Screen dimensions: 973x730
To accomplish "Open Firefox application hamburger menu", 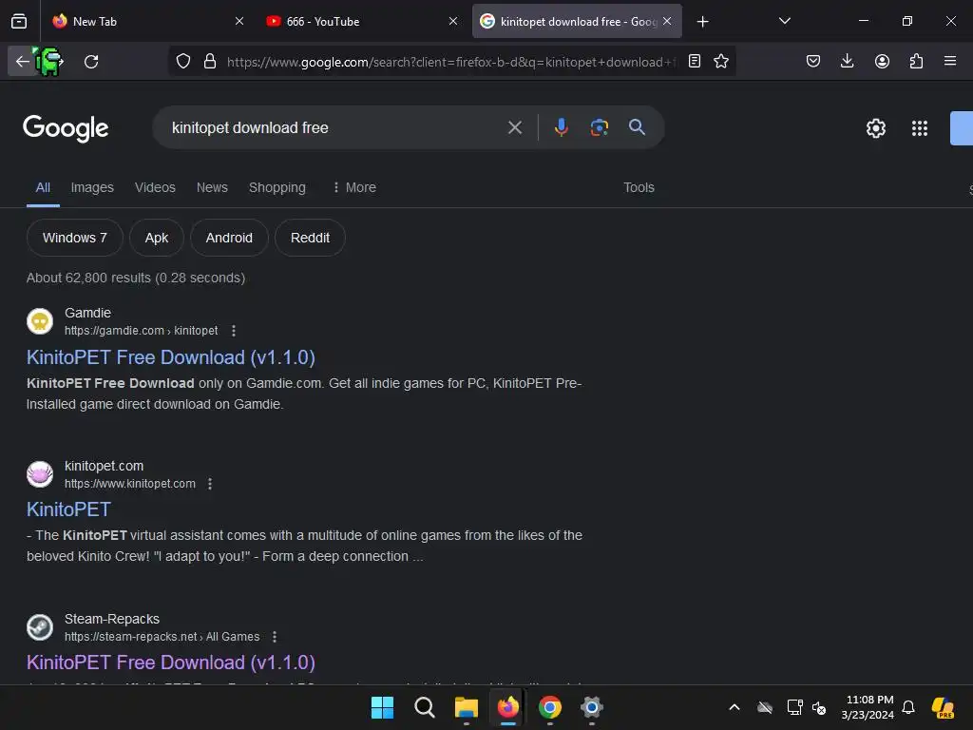I will [x=950, y=61].
